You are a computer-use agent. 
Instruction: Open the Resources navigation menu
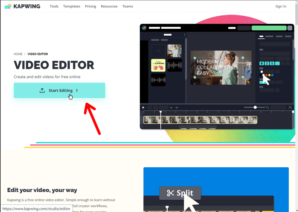point(109,6)
